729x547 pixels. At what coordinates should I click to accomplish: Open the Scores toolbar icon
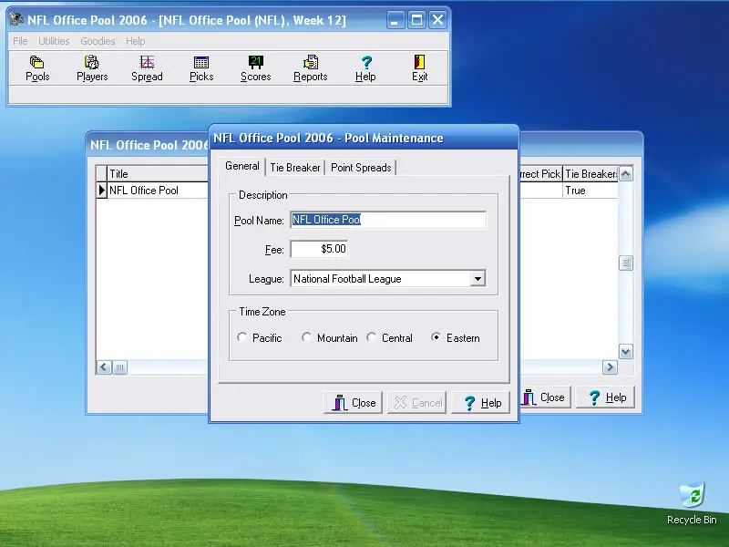click(256, 68)
